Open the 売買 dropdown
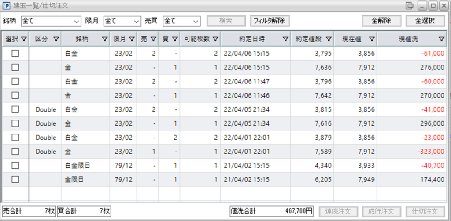Image resolution: width=451 pixels, height=221 pixels. coord(181,21)
